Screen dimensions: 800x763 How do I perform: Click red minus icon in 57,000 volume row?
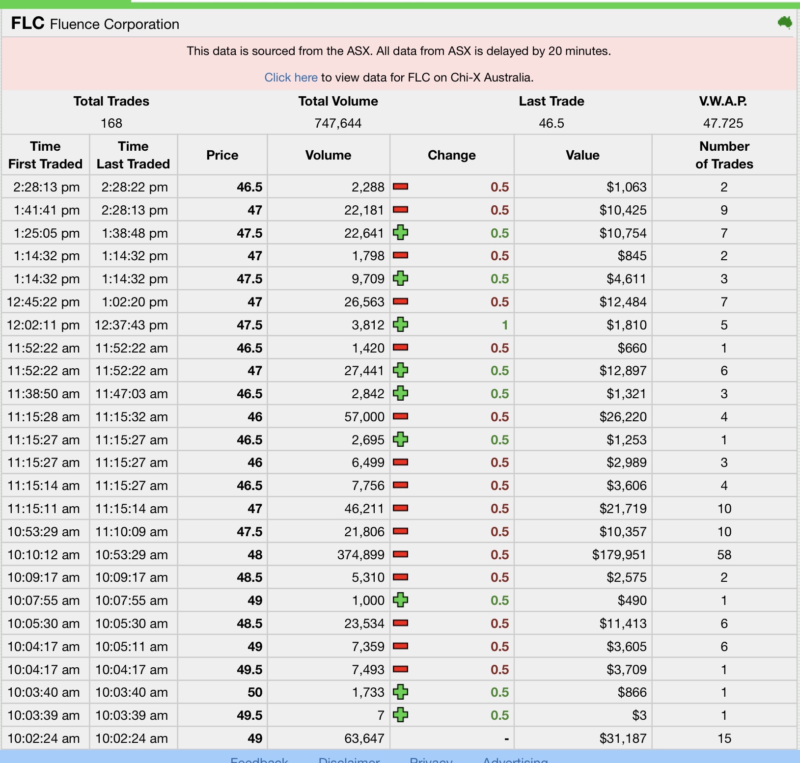click(x=401, y=416)
